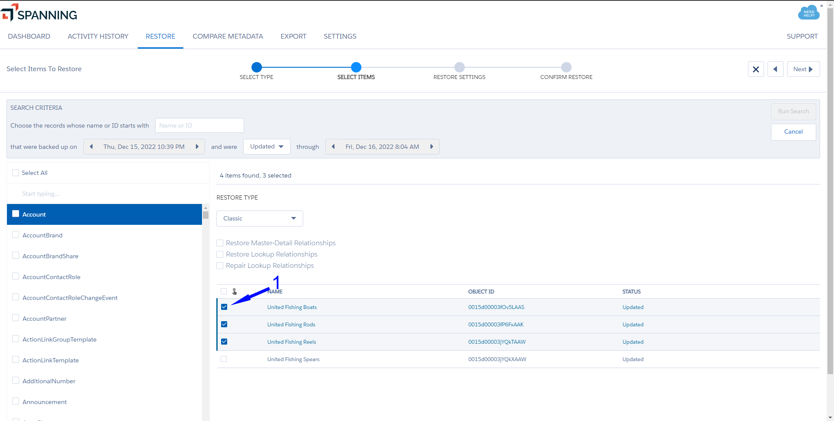Check the AccountBrandShare checkbox
Image resolution: width=834 pixels, height=421 pixels.
tap(16, 256)
